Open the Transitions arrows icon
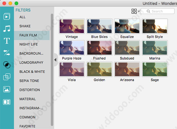This screenshot has width=177, height=129. [7, 53]
